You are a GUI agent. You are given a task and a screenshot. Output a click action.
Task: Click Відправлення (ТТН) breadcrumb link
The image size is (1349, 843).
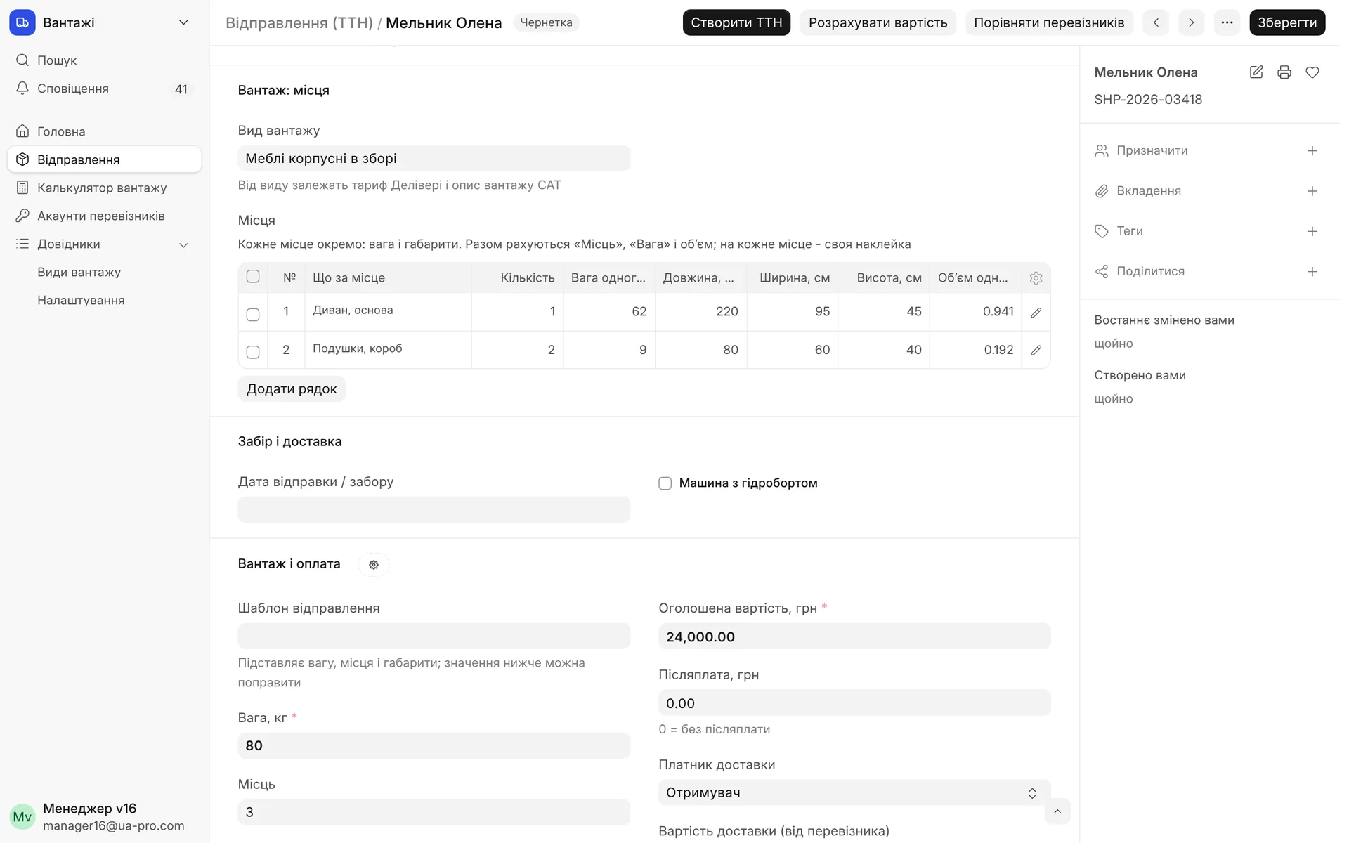(301, 23)
